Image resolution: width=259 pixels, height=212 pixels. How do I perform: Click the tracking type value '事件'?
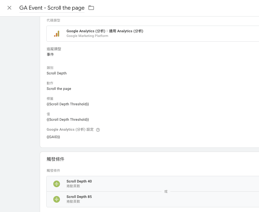(x=50, y=55)
